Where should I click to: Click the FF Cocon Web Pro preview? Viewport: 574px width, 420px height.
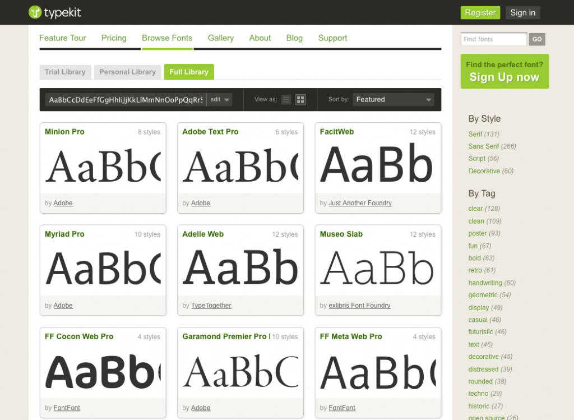tap(103, 371)
